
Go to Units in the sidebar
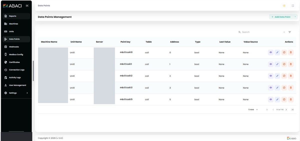pyautogui.click(x=16, y=32)
